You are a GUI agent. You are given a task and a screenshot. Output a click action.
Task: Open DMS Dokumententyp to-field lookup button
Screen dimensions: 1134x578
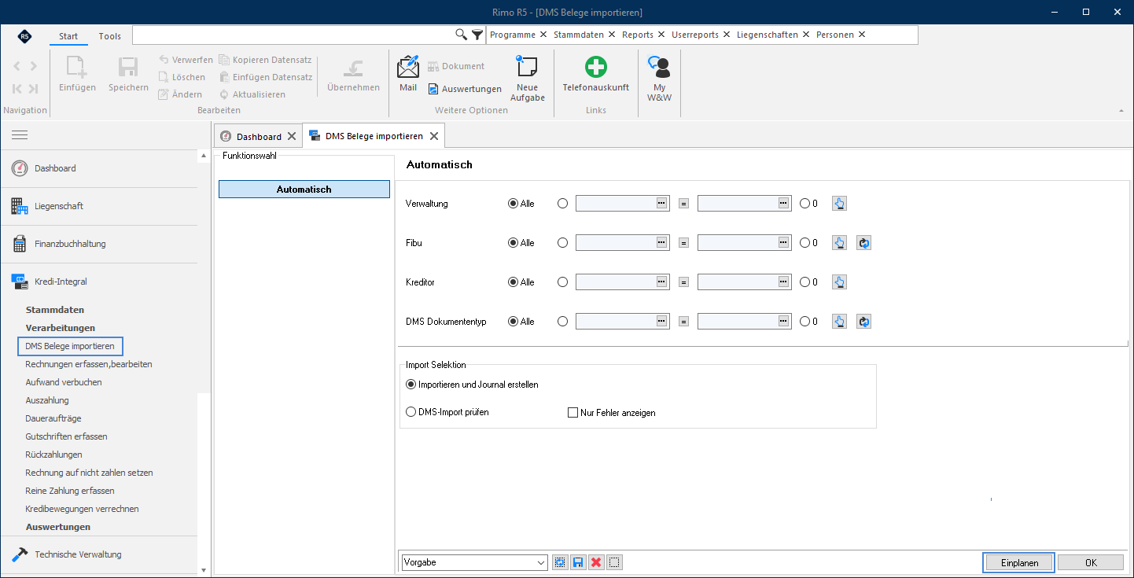tap(783, 321)
